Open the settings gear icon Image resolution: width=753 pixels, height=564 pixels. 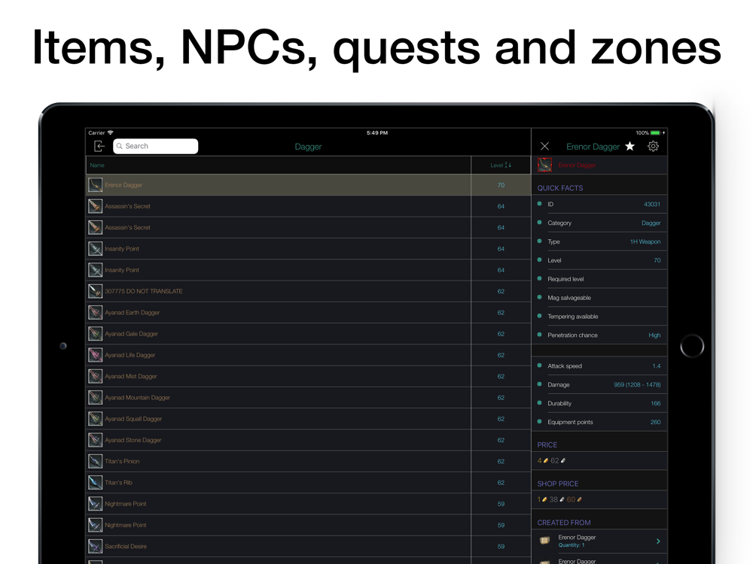(653, 147)
